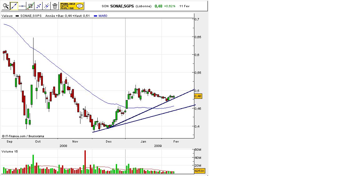Click the 11 Fev date label

coord(185,6)
